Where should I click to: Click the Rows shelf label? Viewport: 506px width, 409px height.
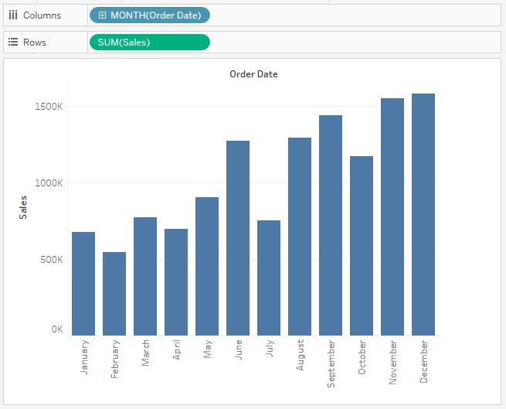(35, 43)
